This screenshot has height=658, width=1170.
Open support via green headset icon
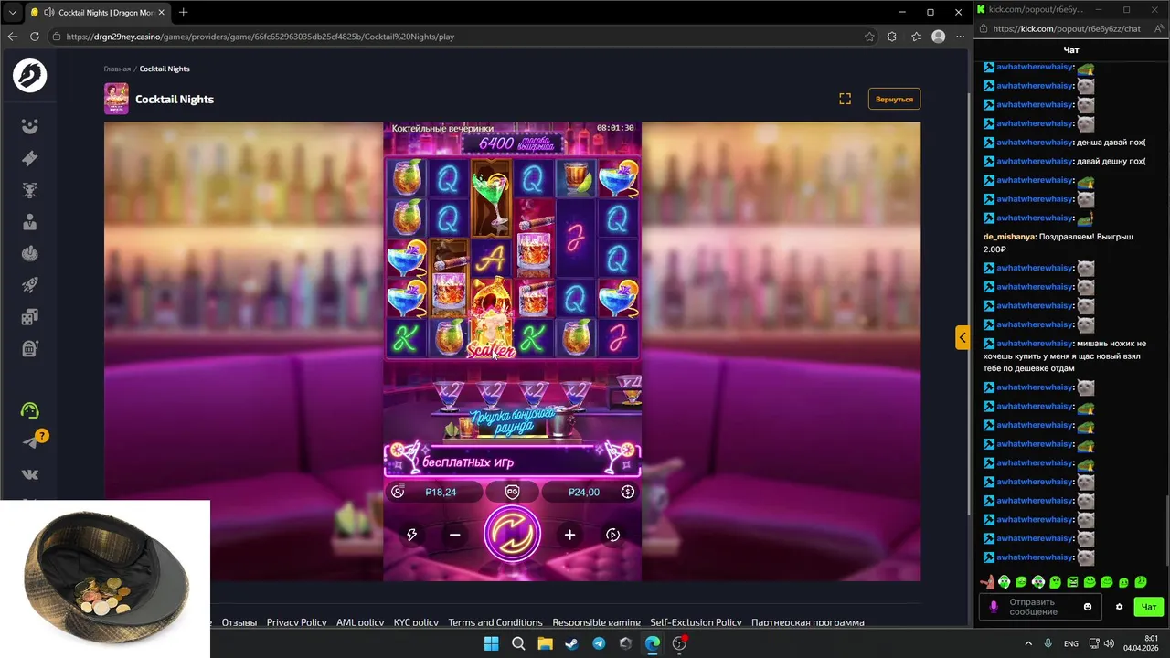[x=29, y=410]
